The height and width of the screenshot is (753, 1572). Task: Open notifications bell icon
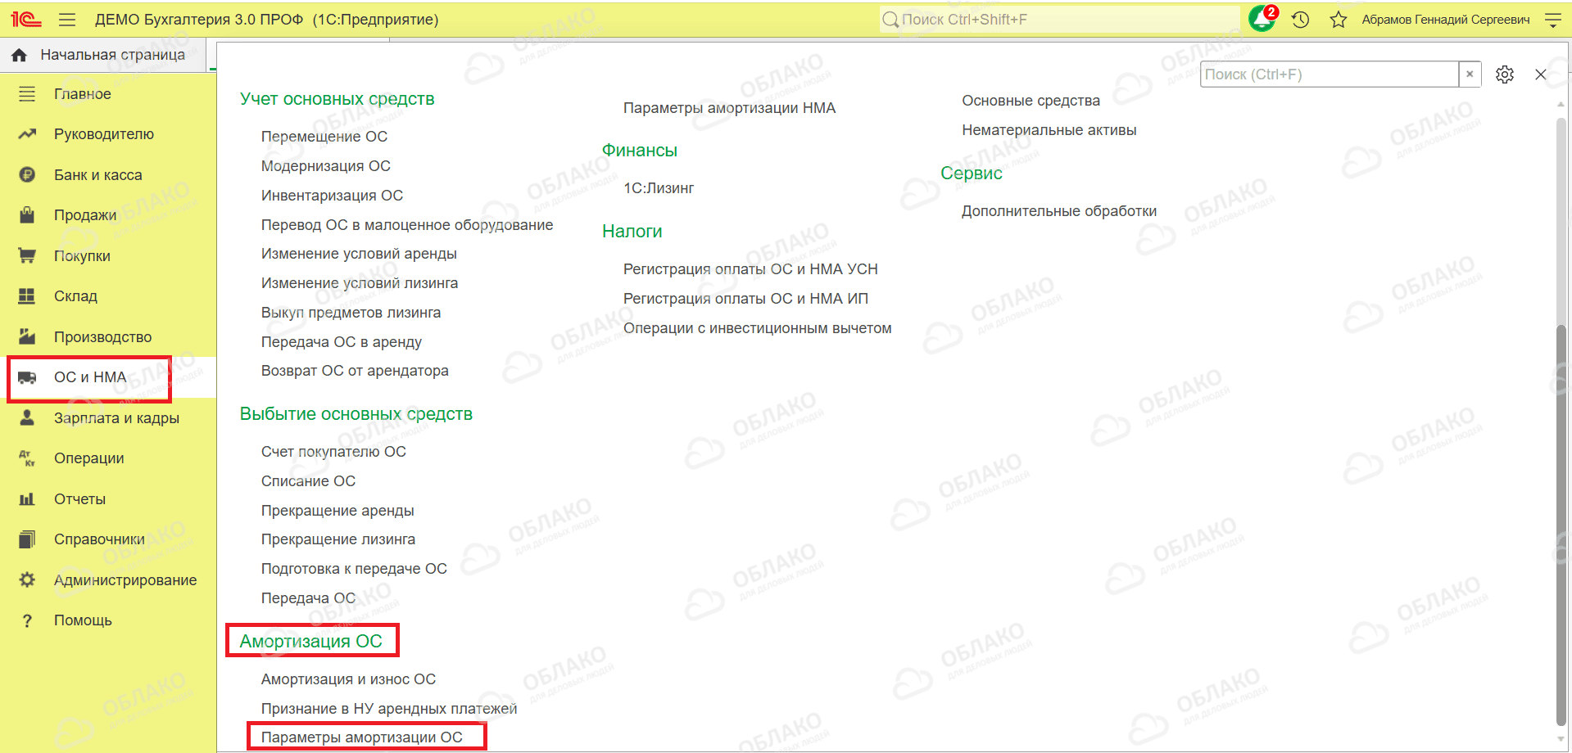(1262, 19)
